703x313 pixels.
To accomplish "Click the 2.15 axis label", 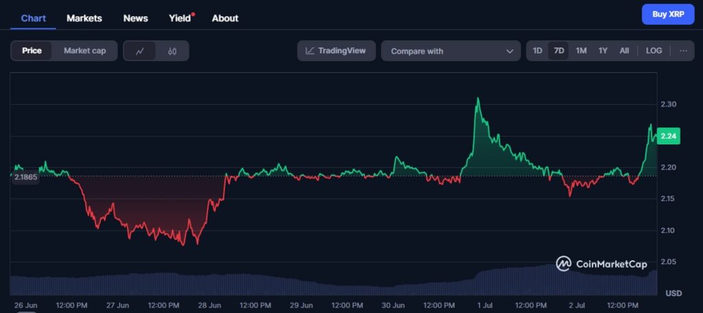I will tap(668, 198).
